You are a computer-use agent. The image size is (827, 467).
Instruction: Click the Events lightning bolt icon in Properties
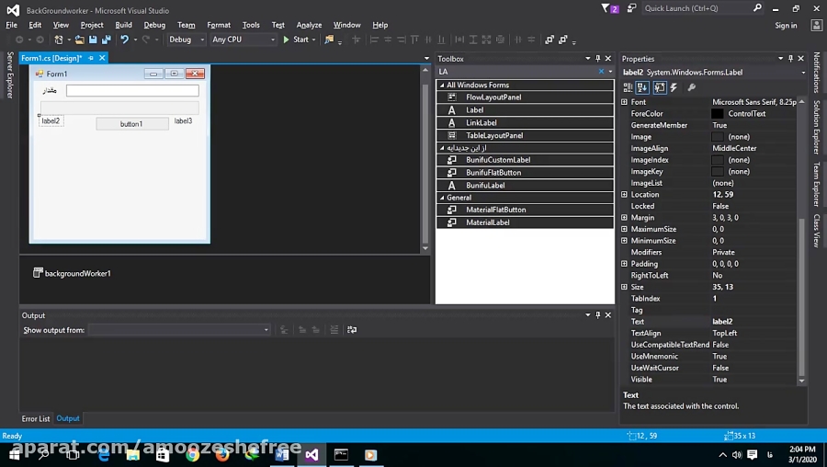[x=674, y=87]
